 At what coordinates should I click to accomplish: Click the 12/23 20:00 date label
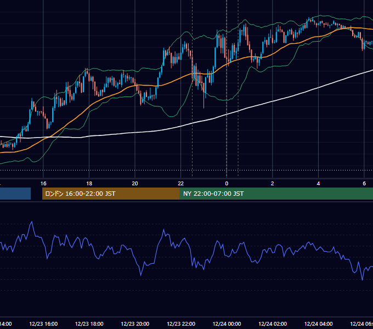tap(135, 324)
